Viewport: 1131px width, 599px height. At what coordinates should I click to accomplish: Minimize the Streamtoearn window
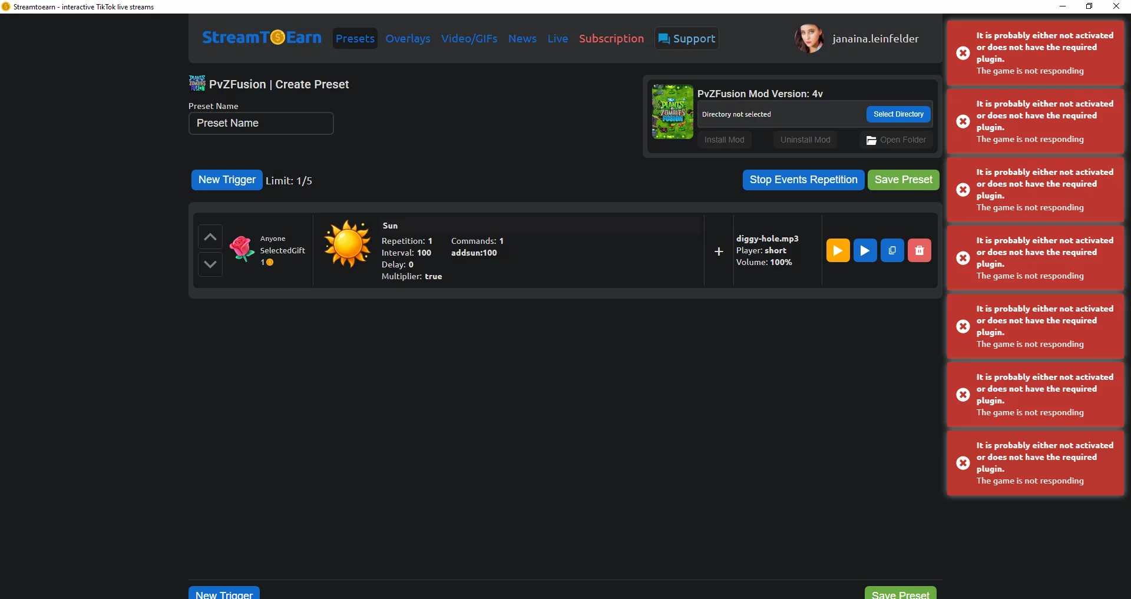pyautogui.click(x=1063, y=6)
